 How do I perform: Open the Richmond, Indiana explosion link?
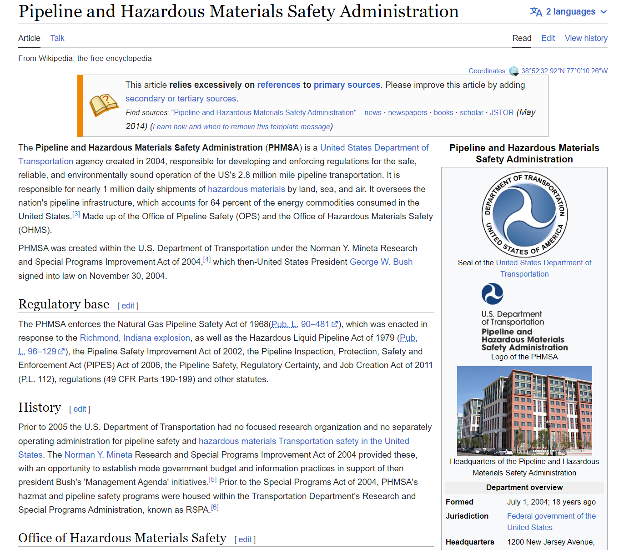pos(135,338)
